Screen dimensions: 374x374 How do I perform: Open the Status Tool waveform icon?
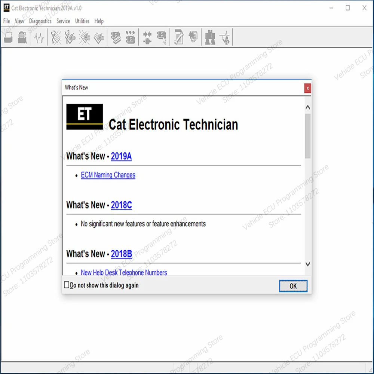click(39, 37)
